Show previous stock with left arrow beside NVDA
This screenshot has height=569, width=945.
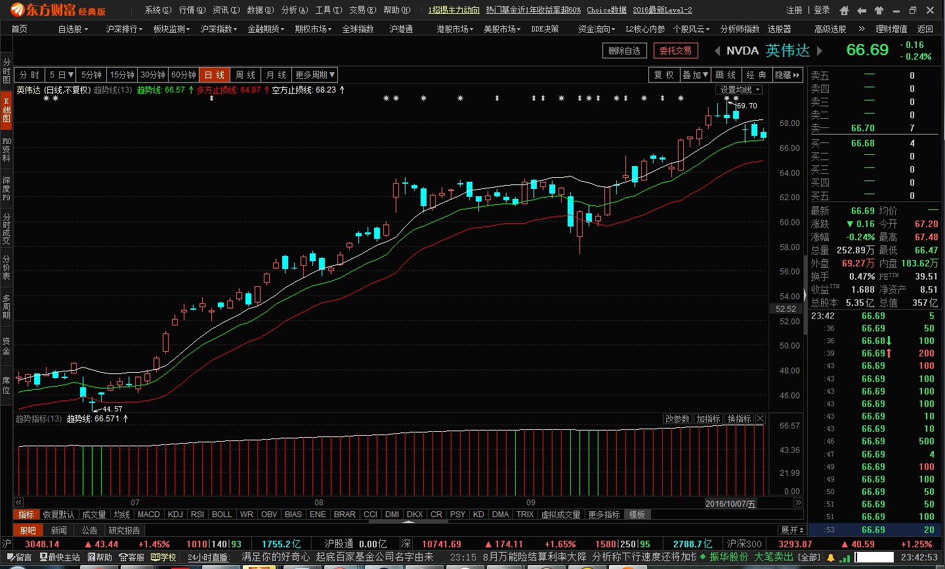[x=717, y=51]
